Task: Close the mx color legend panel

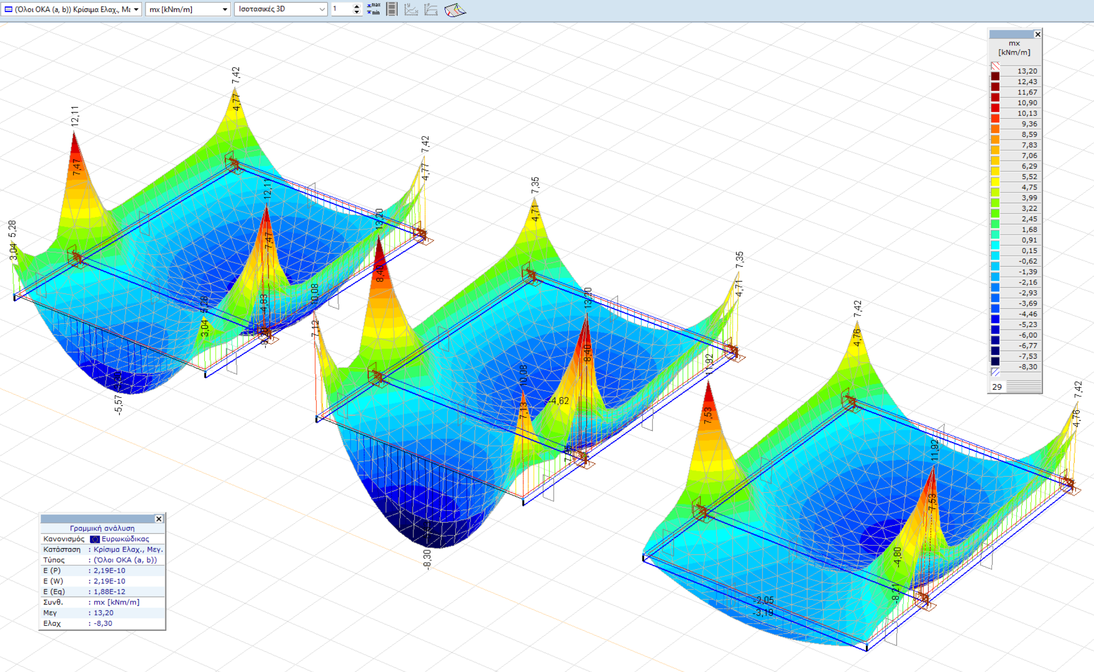Action: click(1038, 34)
